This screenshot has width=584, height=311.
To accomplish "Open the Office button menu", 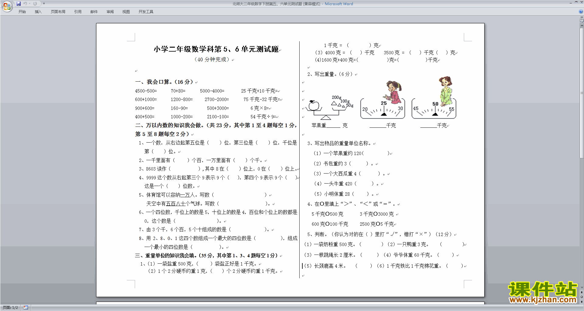I will [7, 6].
